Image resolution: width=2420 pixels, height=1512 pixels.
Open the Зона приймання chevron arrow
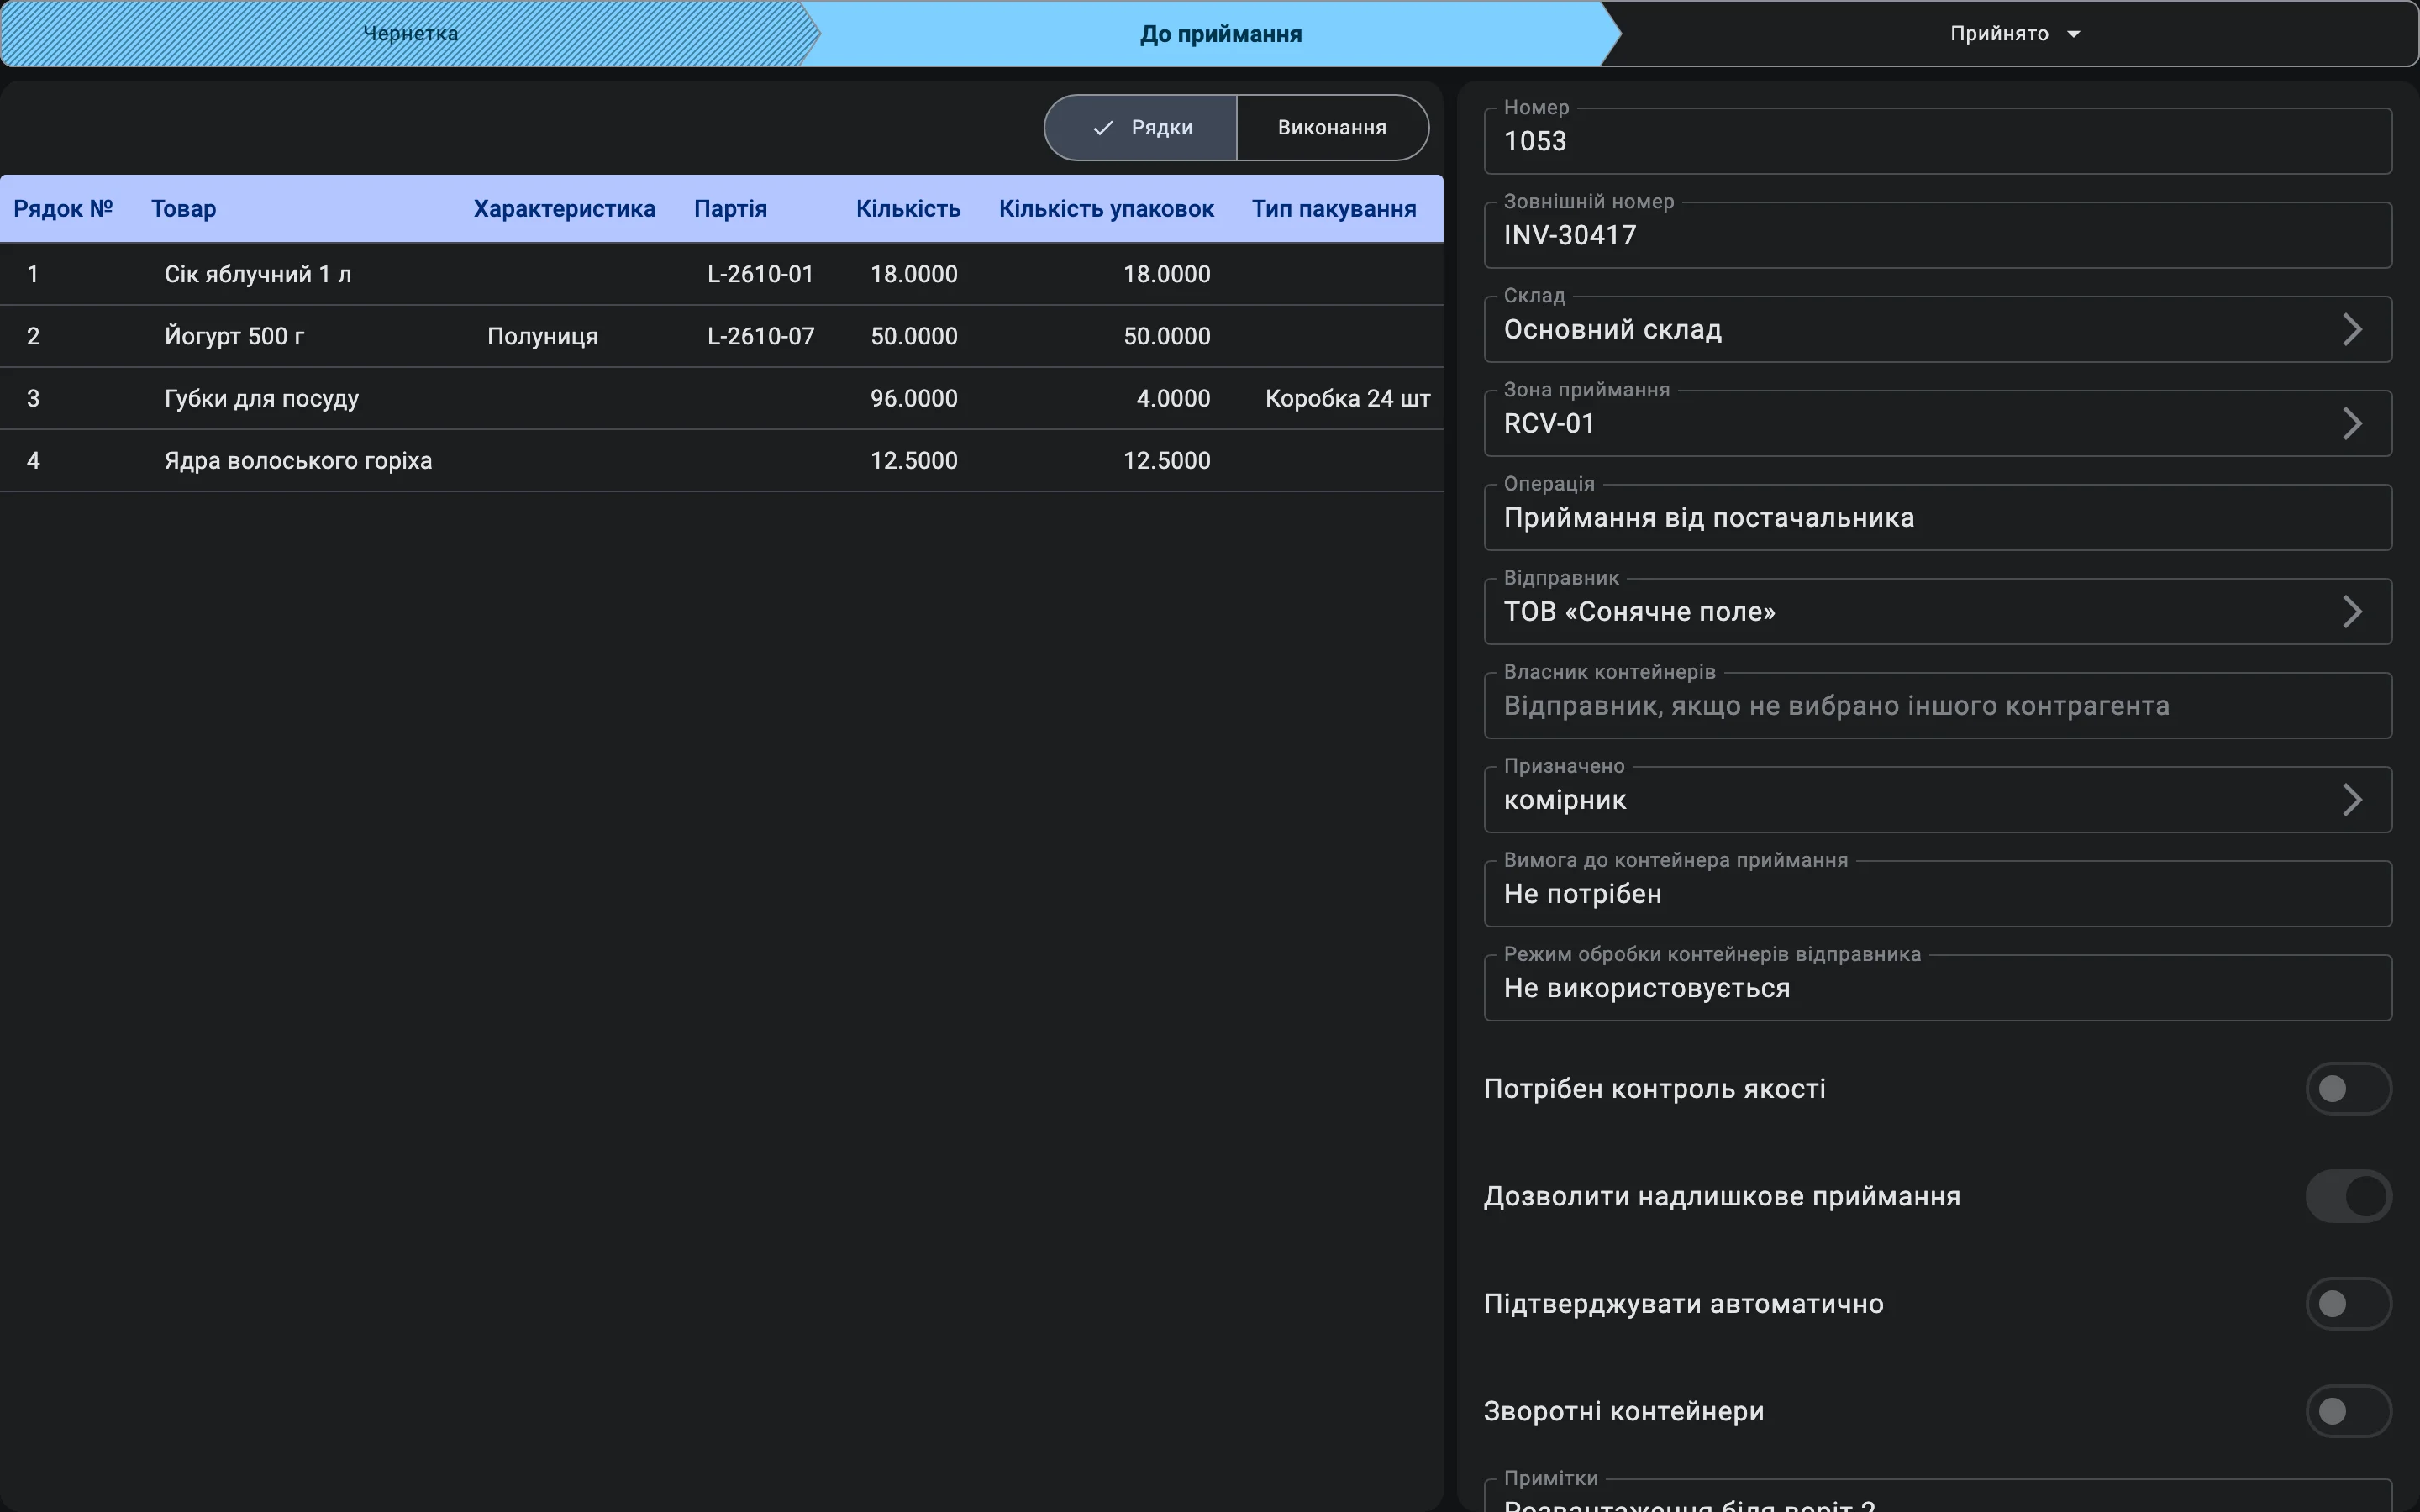pyautogui.click(x=2352, y=423)
